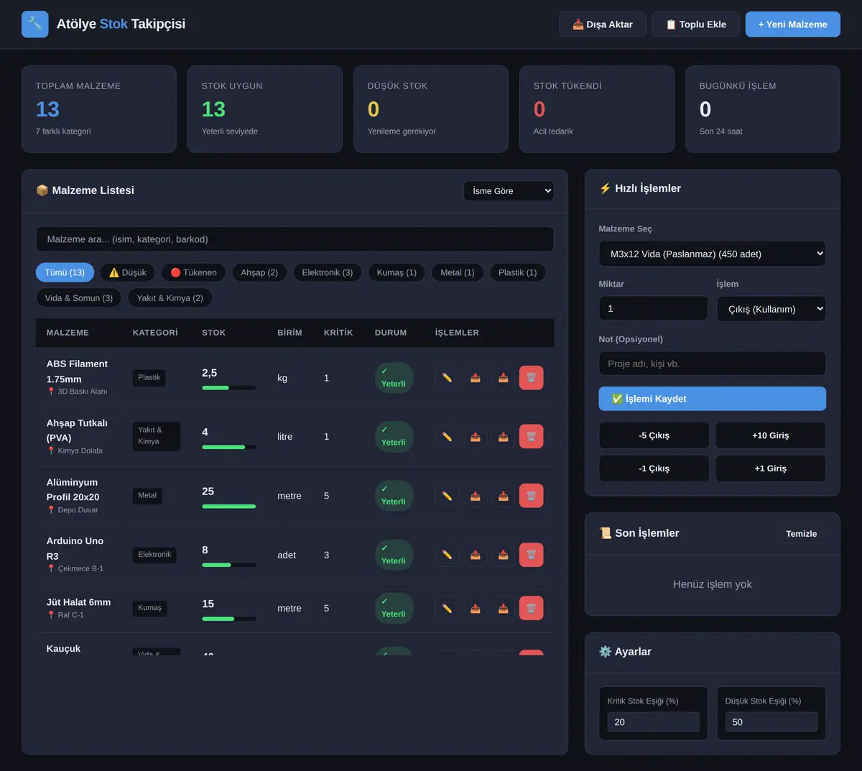Click the Not (Opsiyonel) note field

coord(712,364)
